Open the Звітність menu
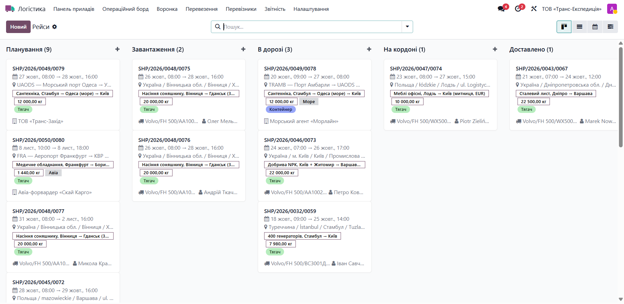The width and height of the screenshot is (624, 304). (275, 9)
